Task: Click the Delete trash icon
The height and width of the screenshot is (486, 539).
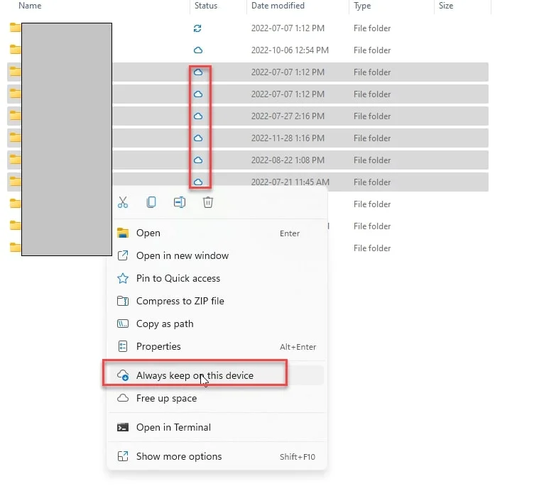Action: [208, 202]
